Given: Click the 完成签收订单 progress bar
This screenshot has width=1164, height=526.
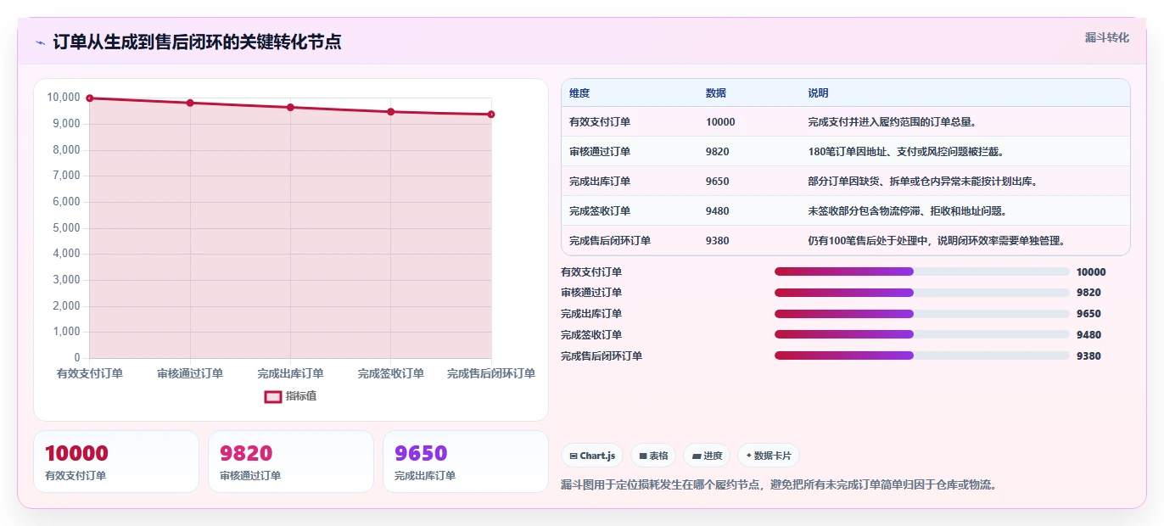Looking at the screenshot, I should pos(921,335).
